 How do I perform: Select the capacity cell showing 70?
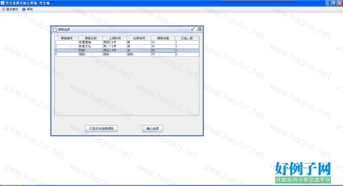[163, 54]
